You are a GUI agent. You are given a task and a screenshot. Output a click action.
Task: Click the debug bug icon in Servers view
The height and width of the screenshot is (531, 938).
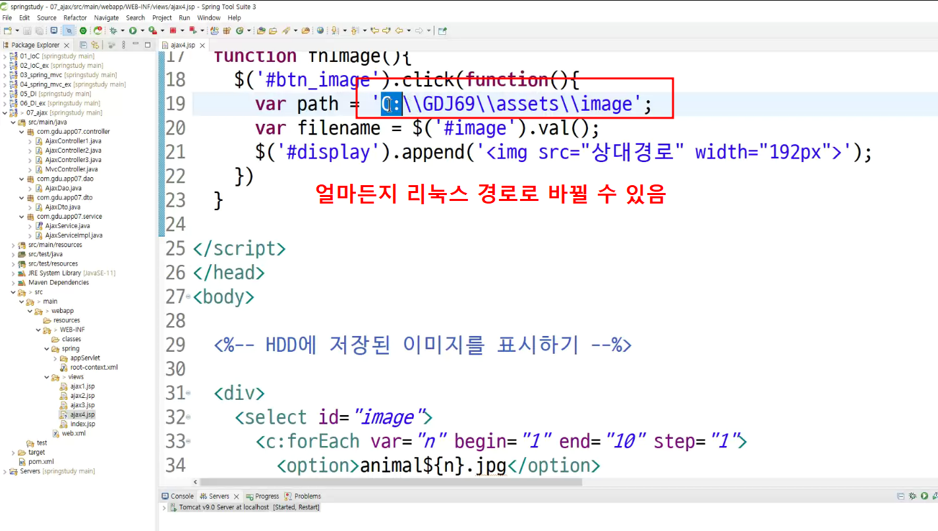point(913,496)
